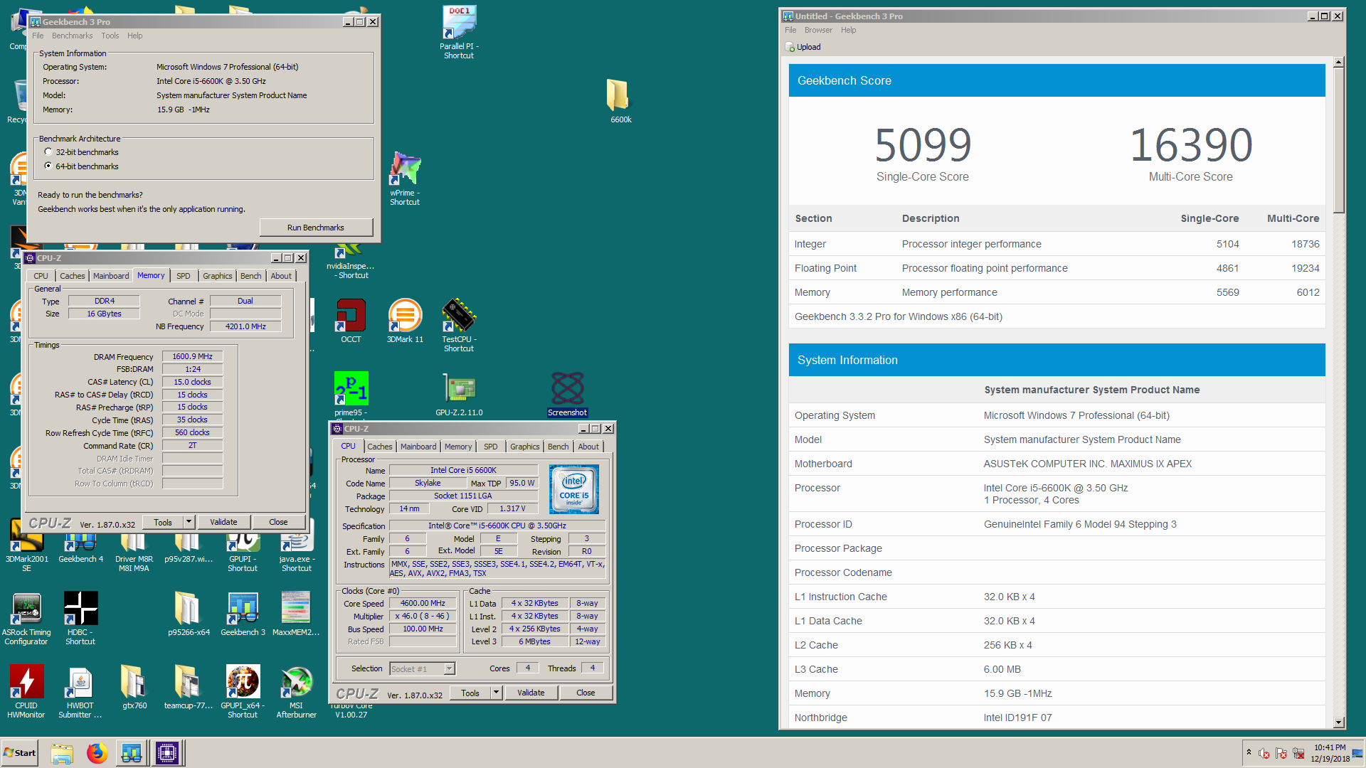The image size is (1366, 768).
Task: Launch the prime95 desktop icon
Action: [351, 393]
